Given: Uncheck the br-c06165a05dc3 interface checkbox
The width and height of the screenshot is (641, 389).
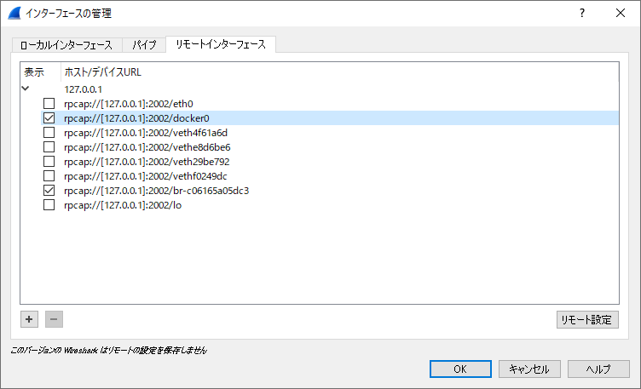Looking at the screenshot, I should 49,191.
